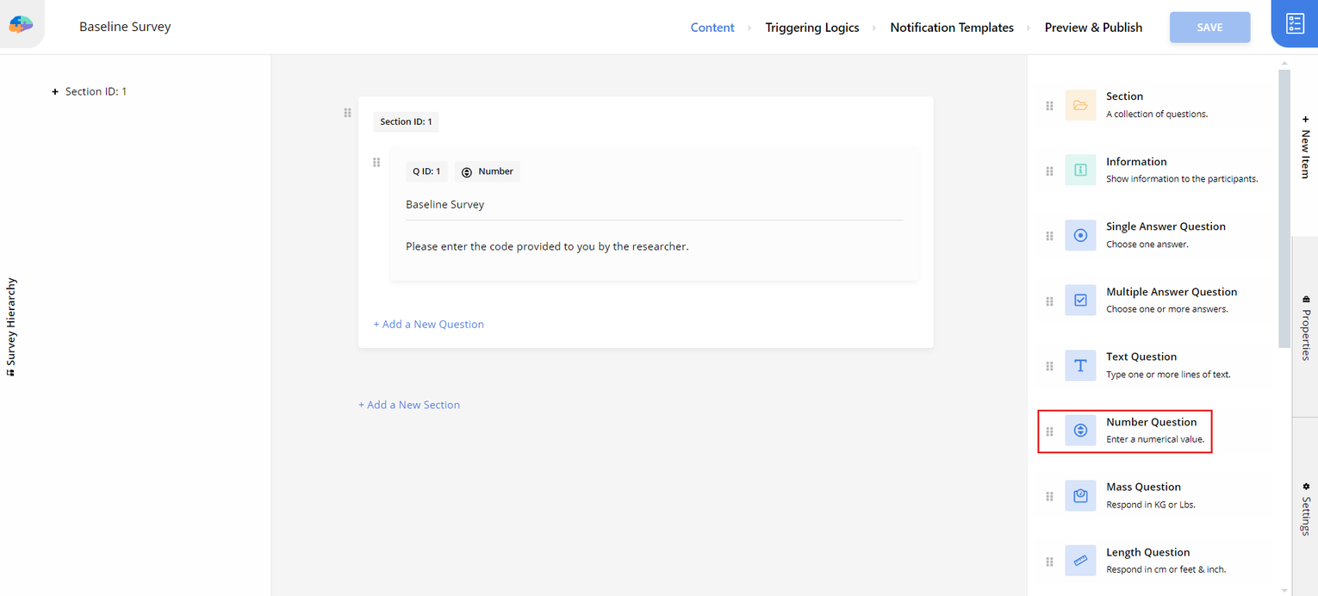Screen dimensions: 1318x596
Task: Select the Mass Question scale icon
Action: coord(1080,495)
